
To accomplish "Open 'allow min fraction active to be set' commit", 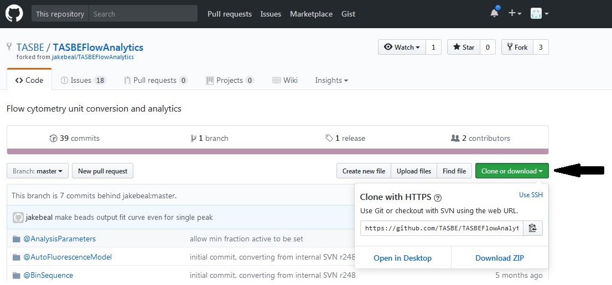I will pos(246,239).
